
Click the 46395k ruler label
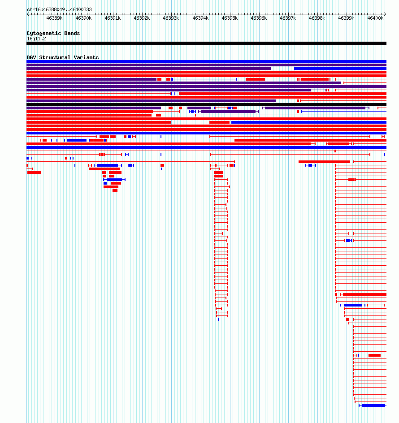230,18
